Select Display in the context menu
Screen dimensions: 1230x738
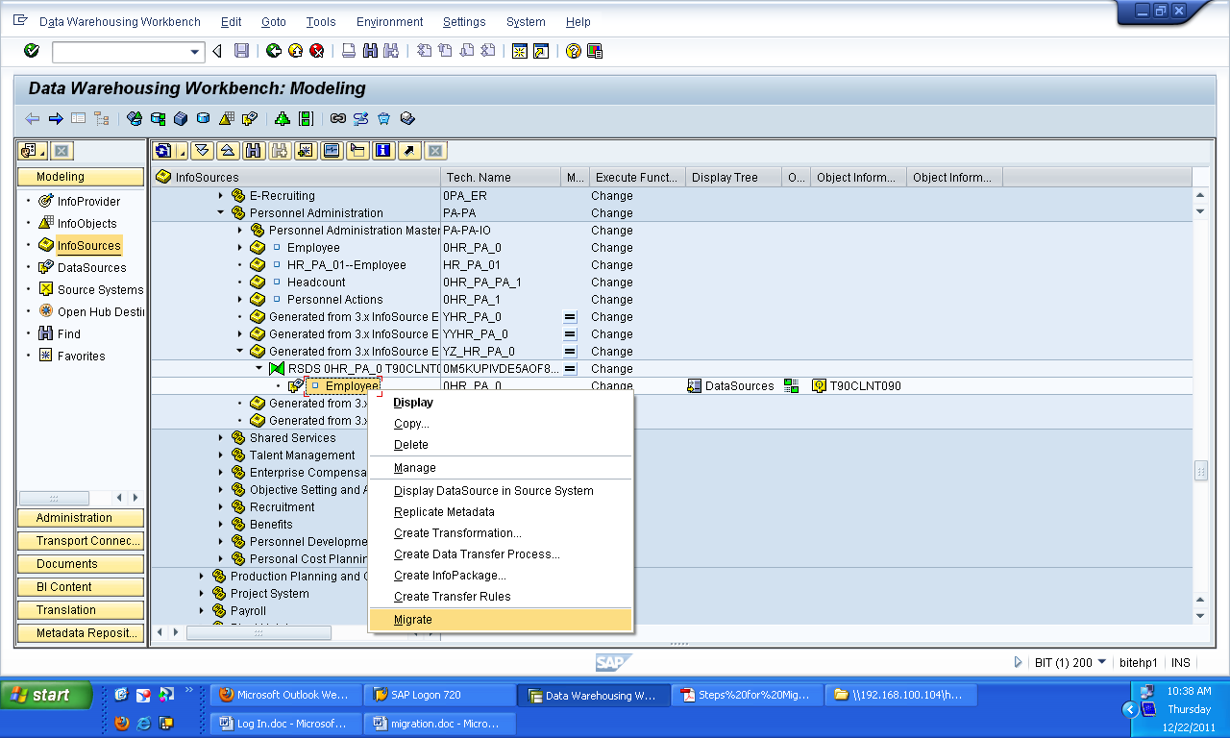point(500,403)
